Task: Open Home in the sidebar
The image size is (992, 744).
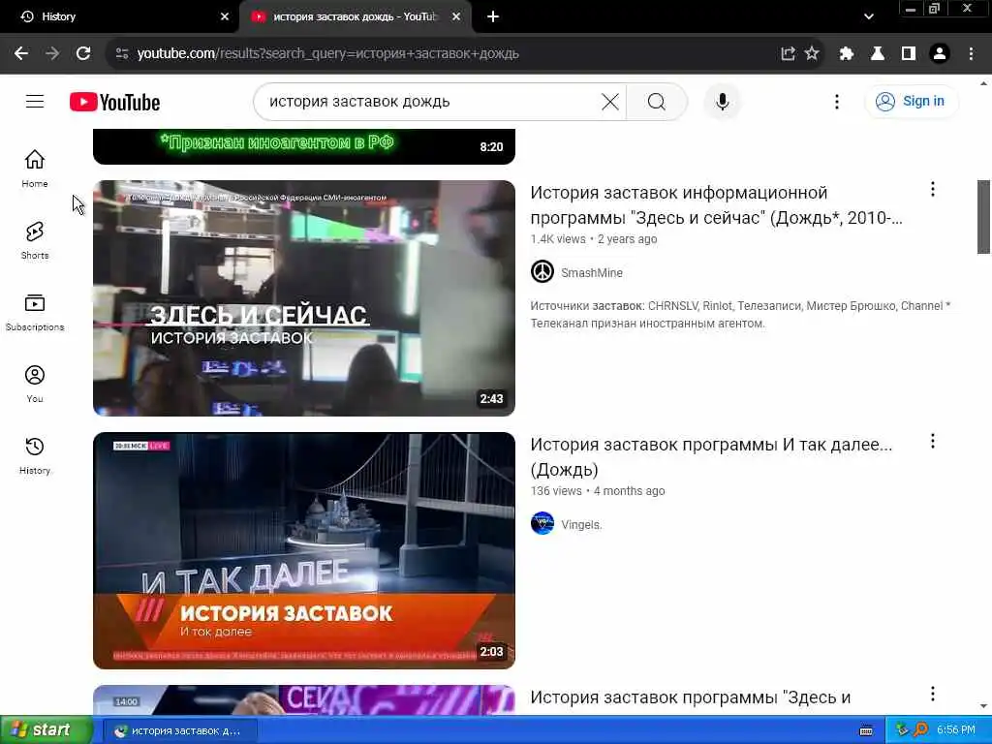Action: (35, 169)
